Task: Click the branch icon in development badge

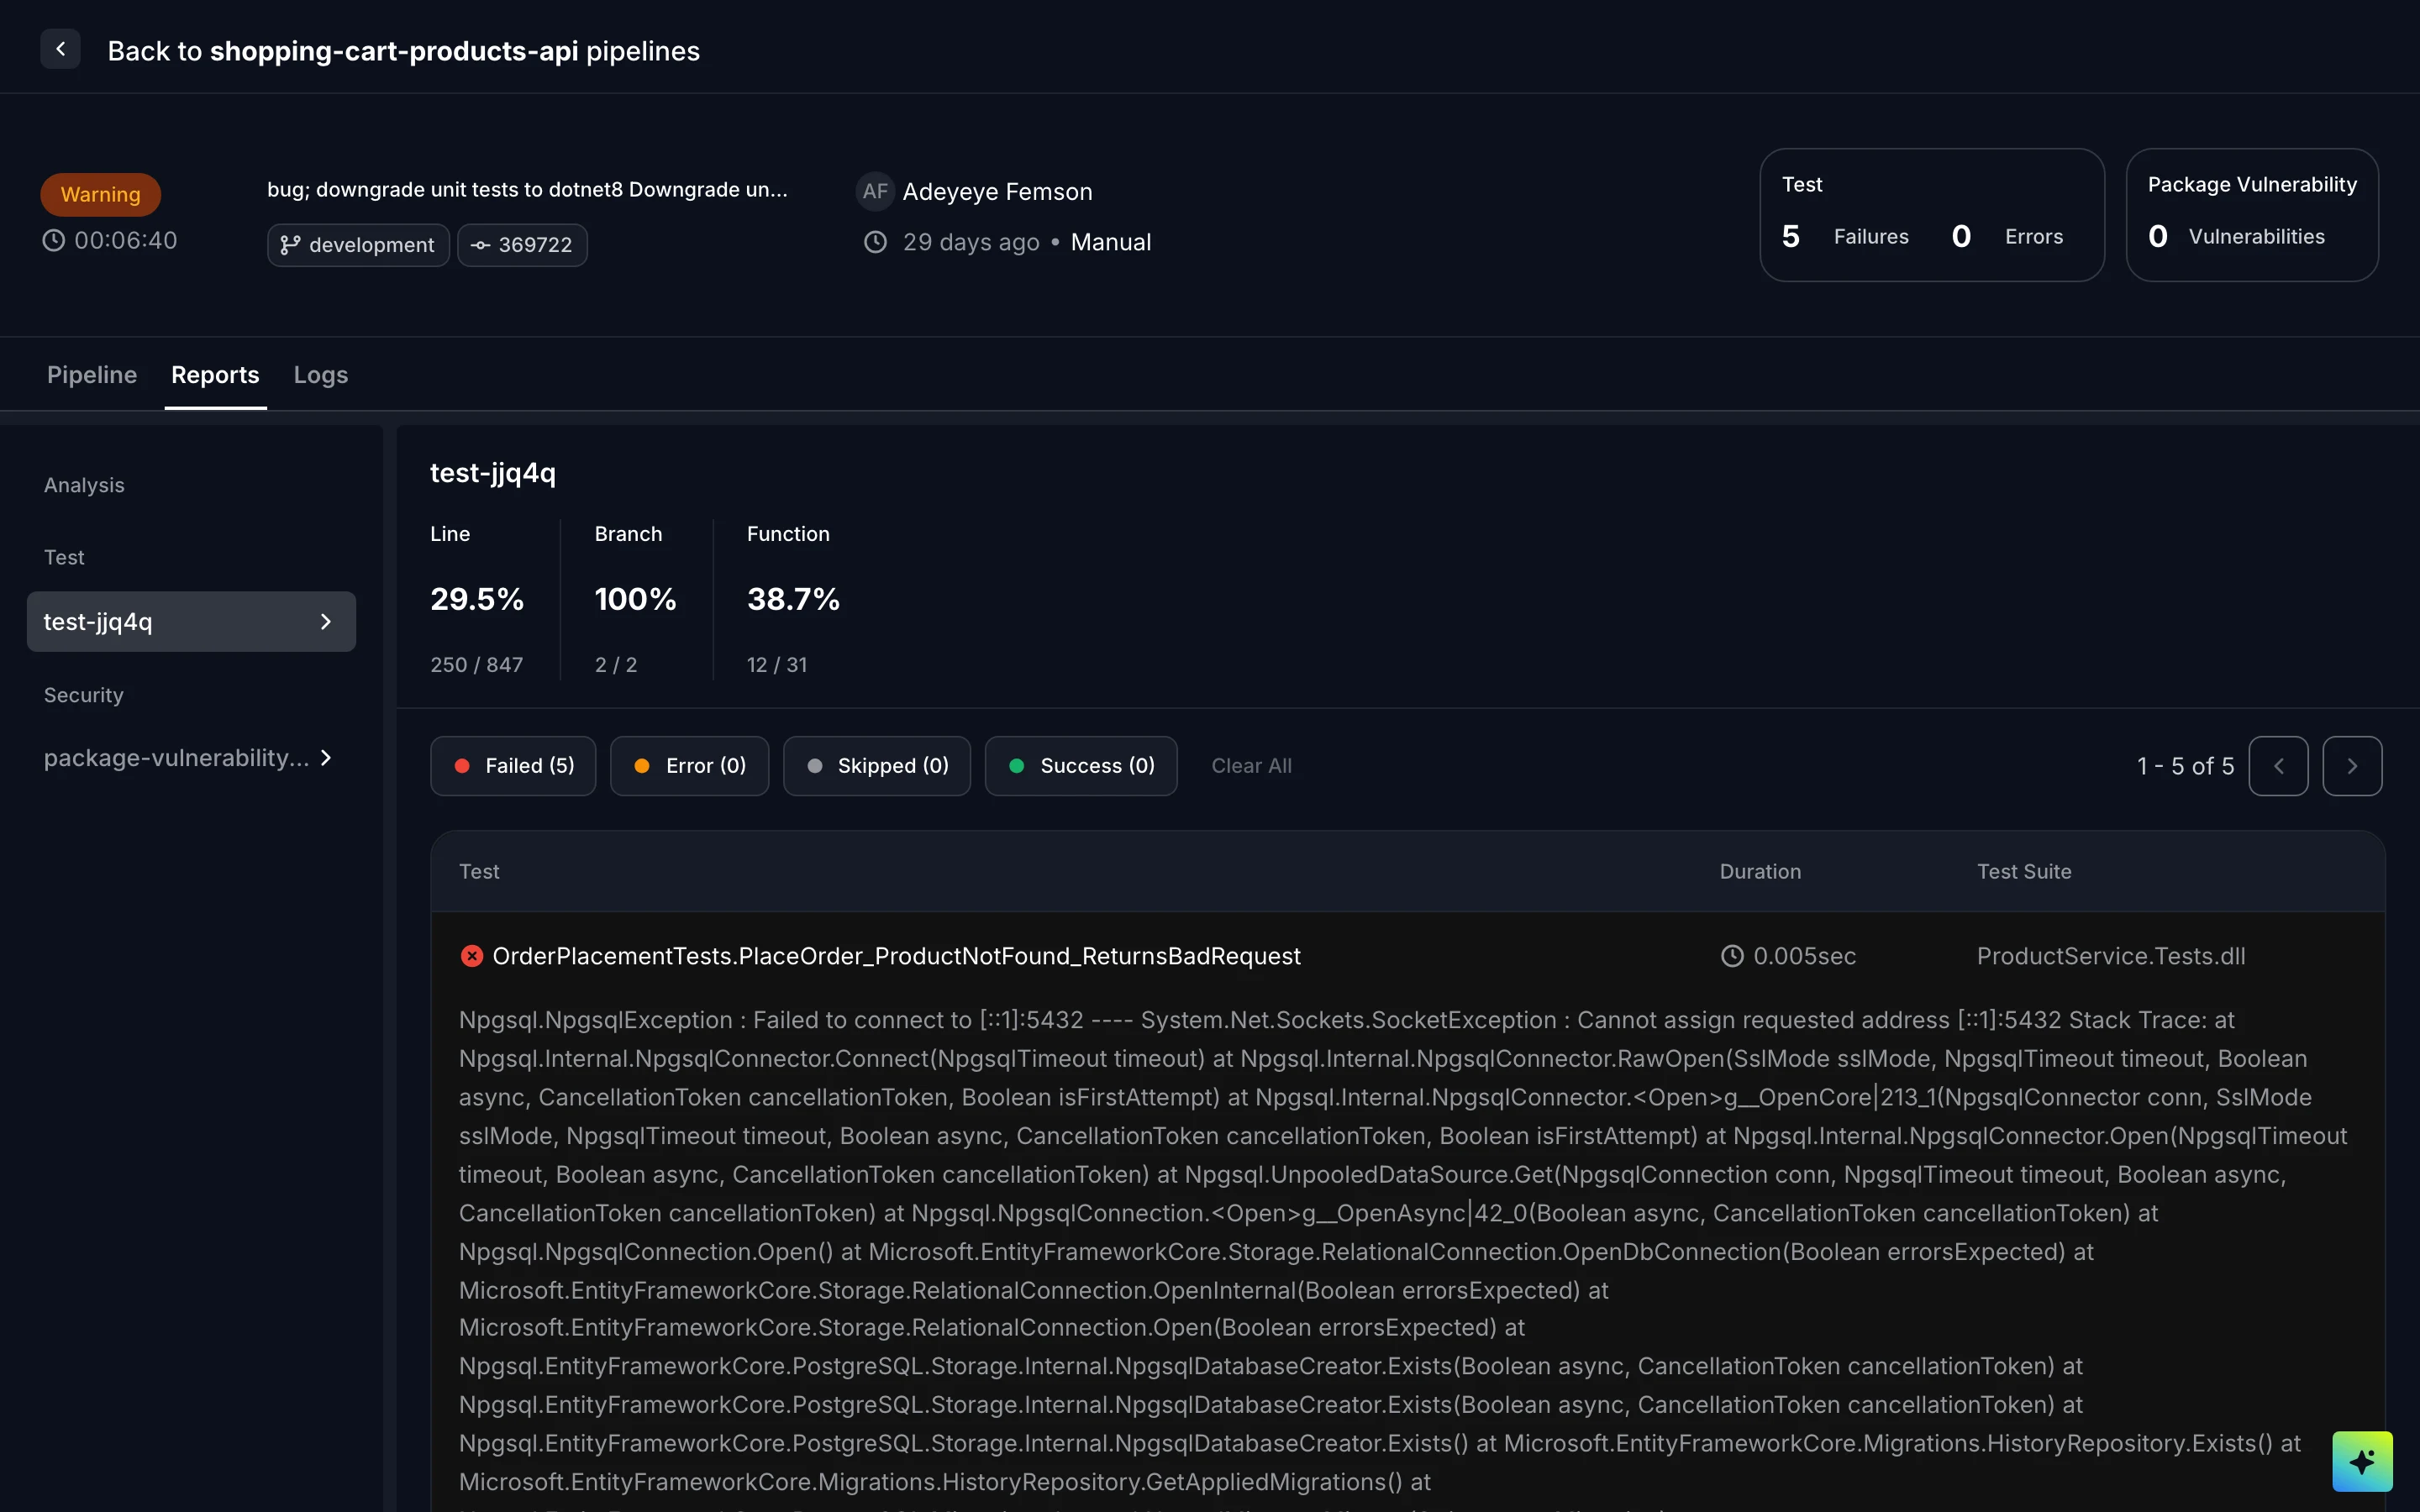Action: click(290, 245)
